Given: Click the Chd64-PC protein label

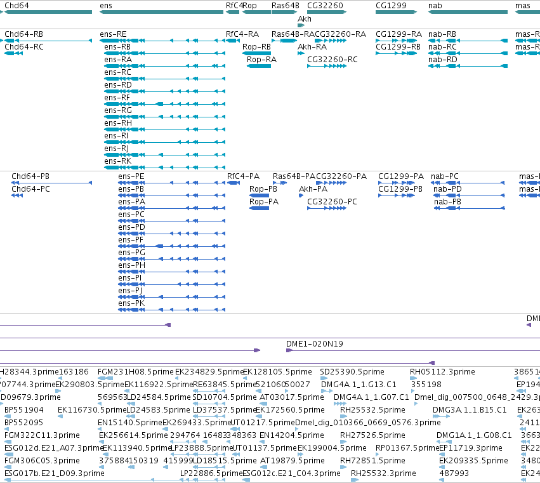Looking at the screenshot, I should [x=30, y=189].
